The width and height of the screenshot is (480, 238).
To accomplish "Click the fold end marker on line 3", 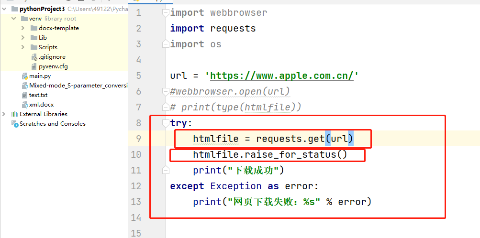I will [x=166, y=44].
